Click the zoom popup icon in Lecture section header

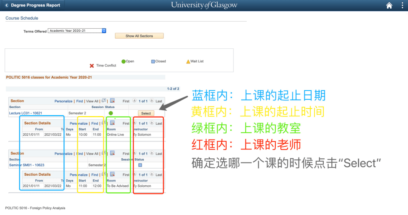coord(104,101)
